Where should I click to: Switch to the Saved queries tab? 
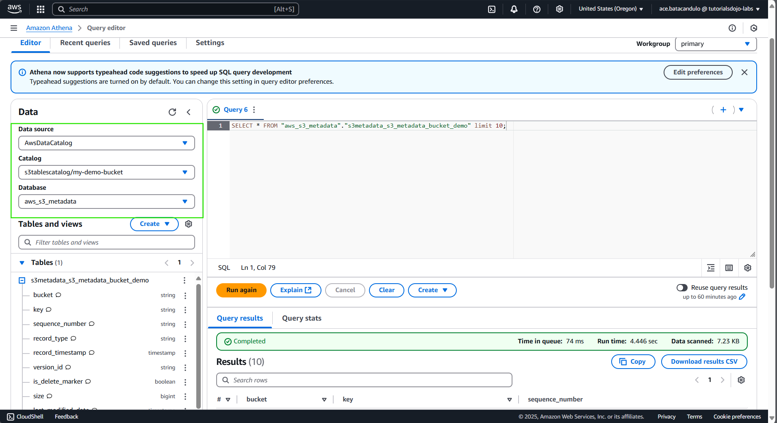pos(153,43)
